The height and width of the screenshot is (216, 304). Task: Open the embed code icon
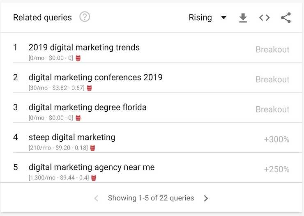pos(265,18)
